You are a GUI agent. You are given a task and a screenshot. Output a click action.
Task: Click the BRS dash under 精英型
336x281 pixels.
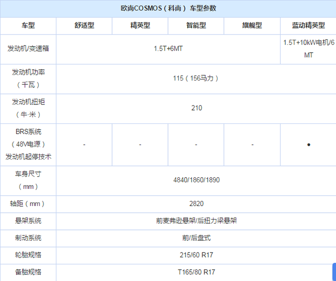click(x=140, y=145)
